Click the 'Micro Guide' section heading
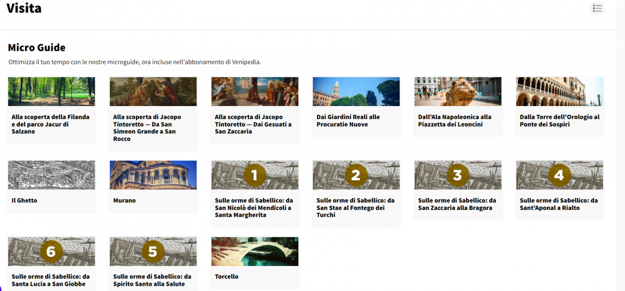This screenshot has height=291, width=625. (36, 48)
